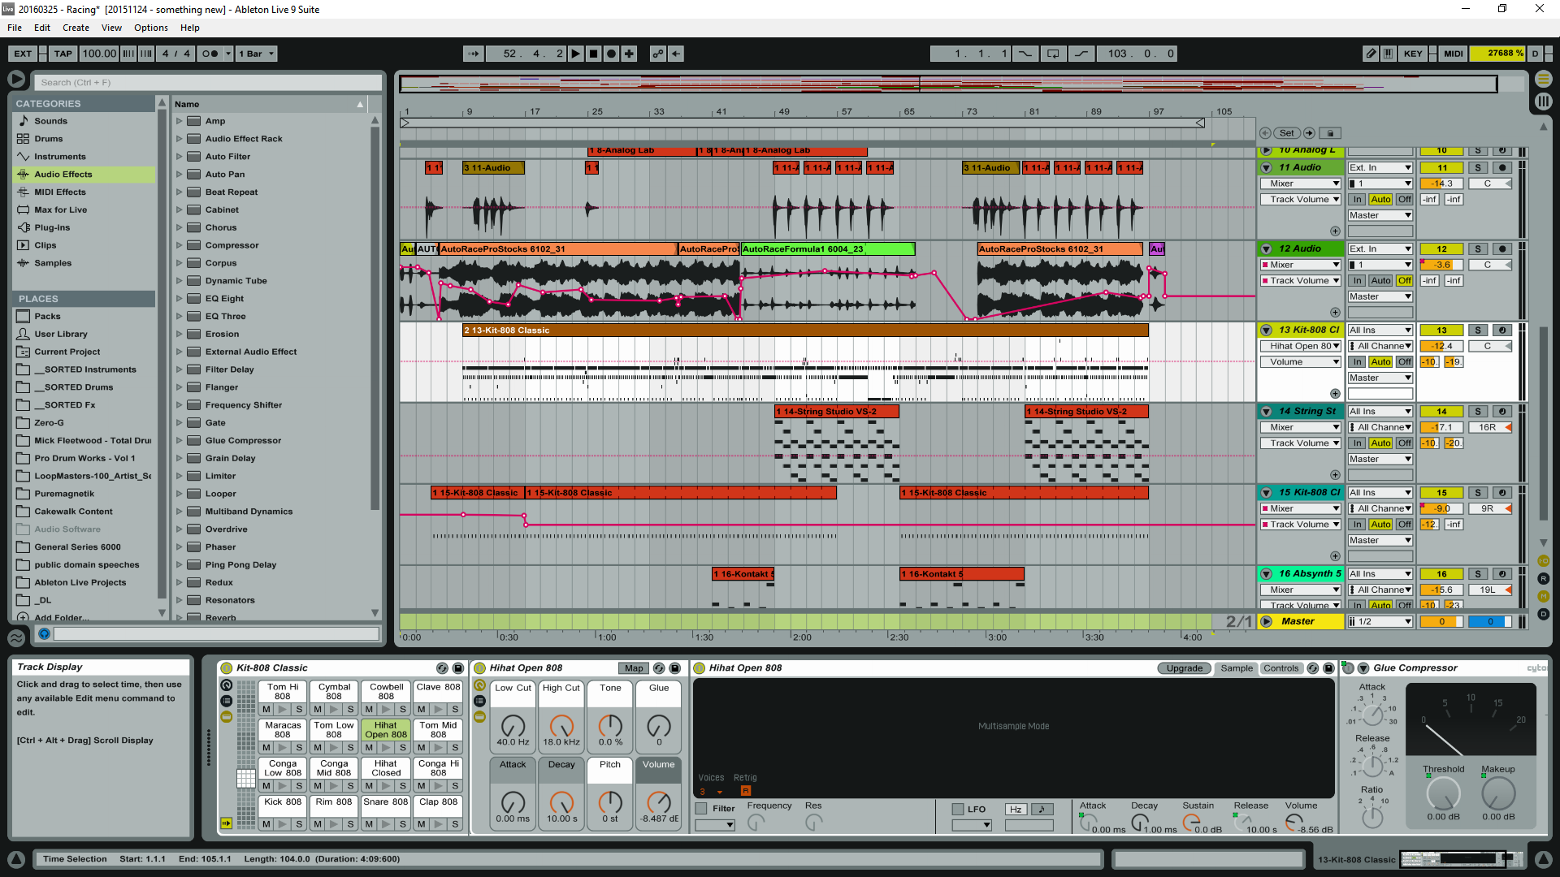Switch to Session view with the horizontal-lines icon

click(x=1544, y=79)
